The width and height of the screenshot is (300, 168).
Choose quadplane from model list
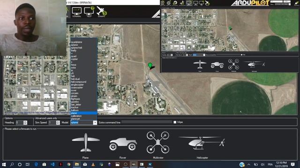(76, 42)
